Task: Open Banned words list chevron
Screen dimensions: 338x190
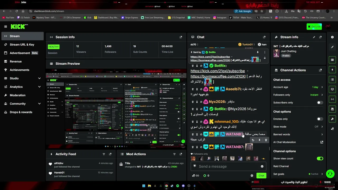Action: point(322,135)
